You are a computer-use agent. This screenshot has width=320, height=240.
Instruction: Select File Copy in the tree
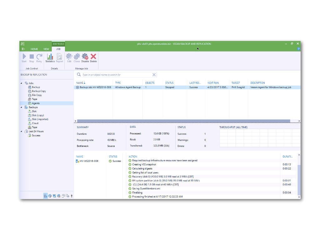click(x=35, y=95)
